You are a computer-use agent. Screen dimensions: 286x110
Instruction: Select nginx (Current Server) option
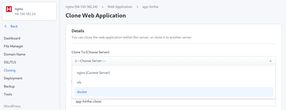(174, 73)
